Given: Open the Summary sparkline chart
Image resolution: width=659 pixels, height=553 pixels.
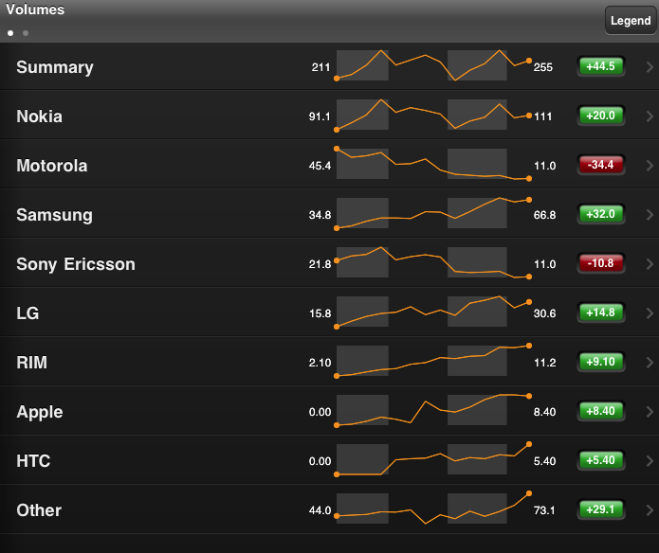Looking at the screenshot, I should coord(433,65).
